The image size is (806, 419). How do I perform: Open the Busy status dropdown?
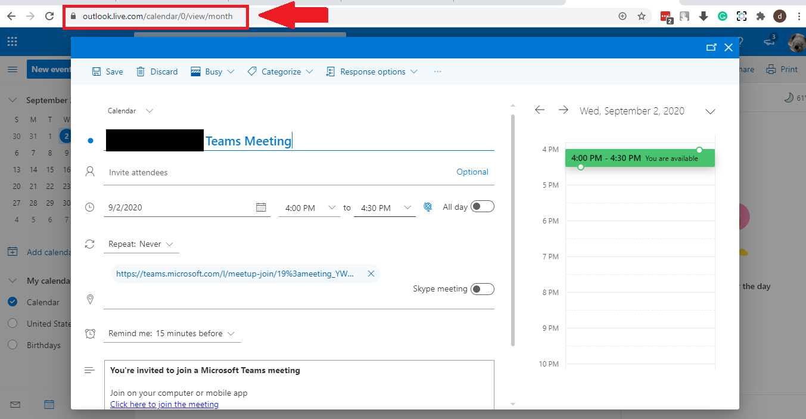[x=213, y=72]
